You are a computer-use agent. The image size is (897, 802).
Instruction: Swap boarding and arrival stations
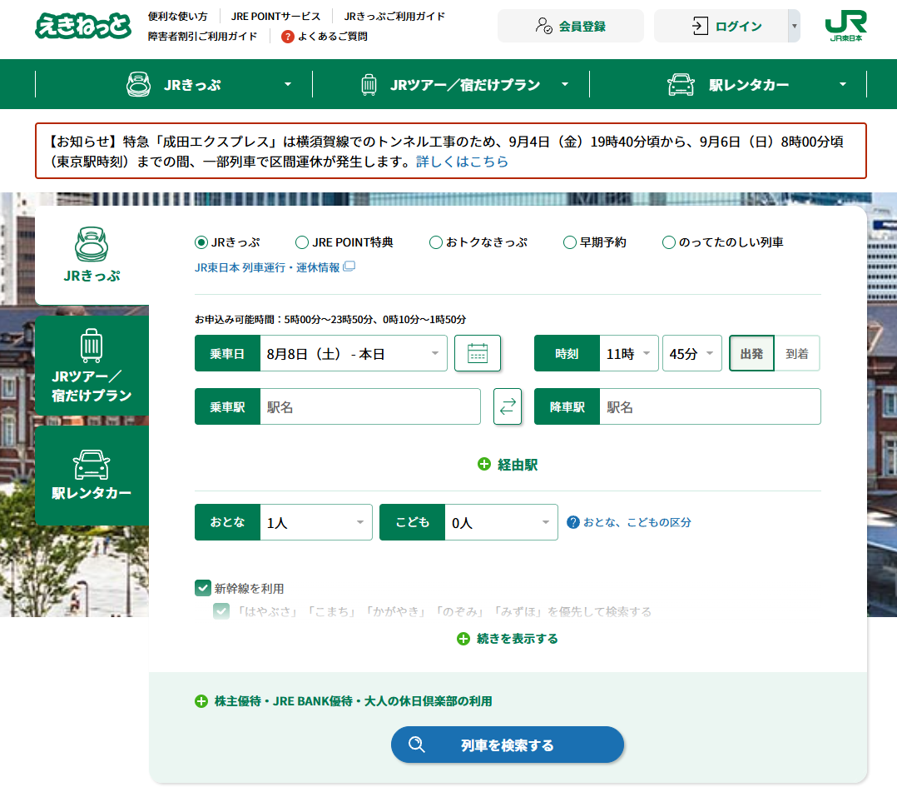tap(508, 406)
